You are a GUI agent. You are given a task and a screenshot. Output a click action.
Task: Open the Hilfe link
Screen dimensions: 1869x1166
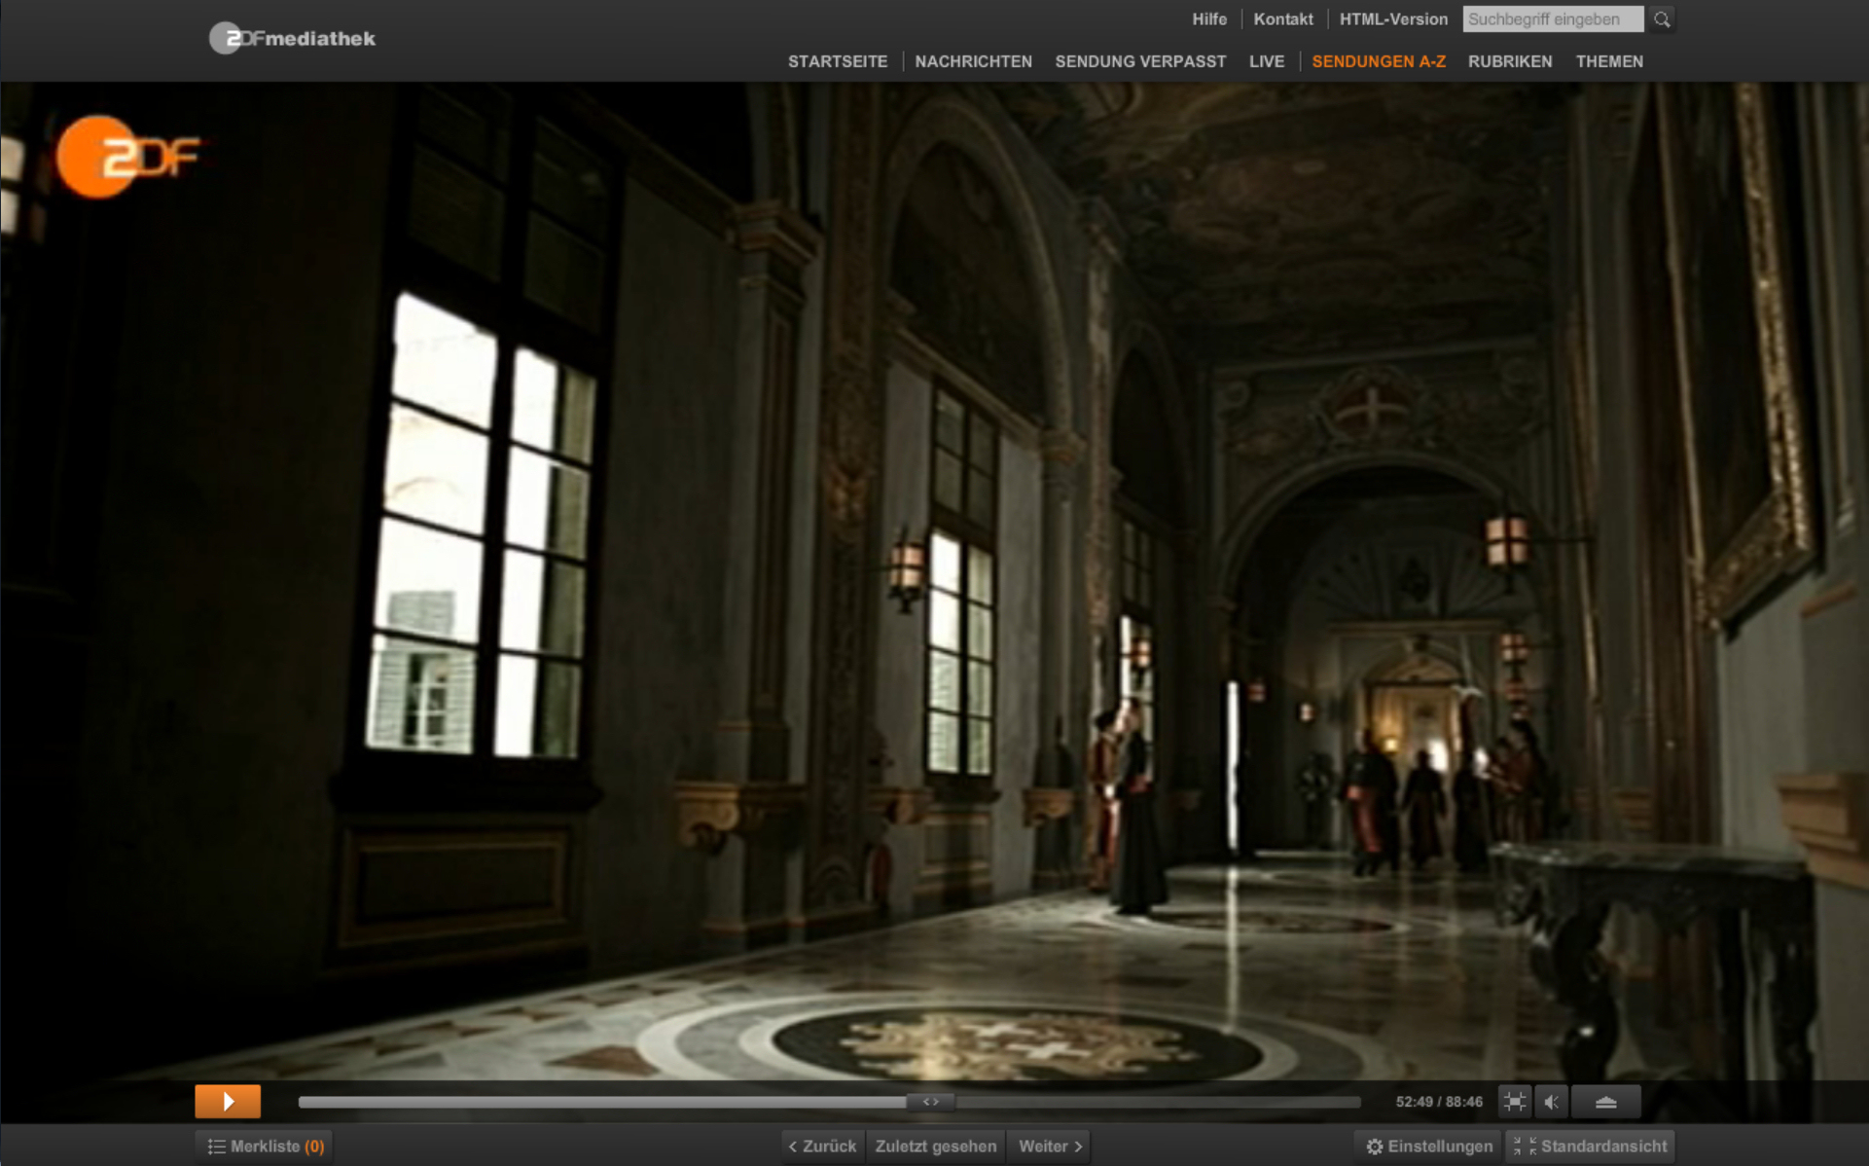pos(1209,19)
